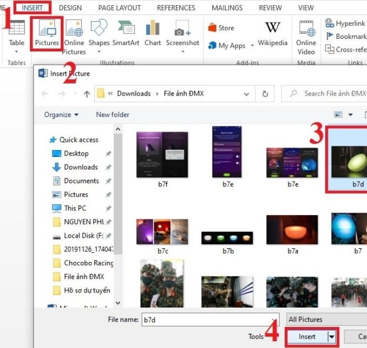Open Quick access in the navigation pane
367x348 pixels.
(74, 140)
